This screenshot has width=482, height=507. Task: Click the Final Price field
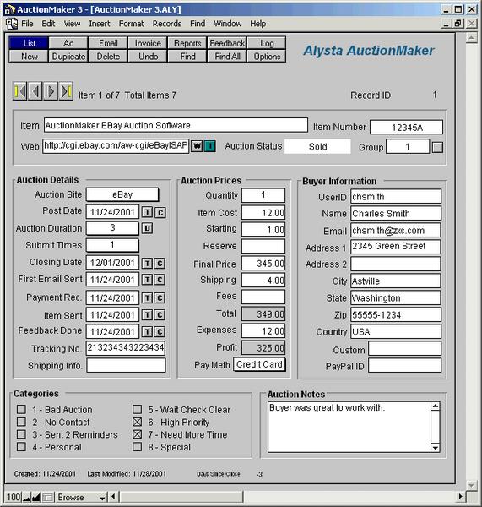pos(263,264)
